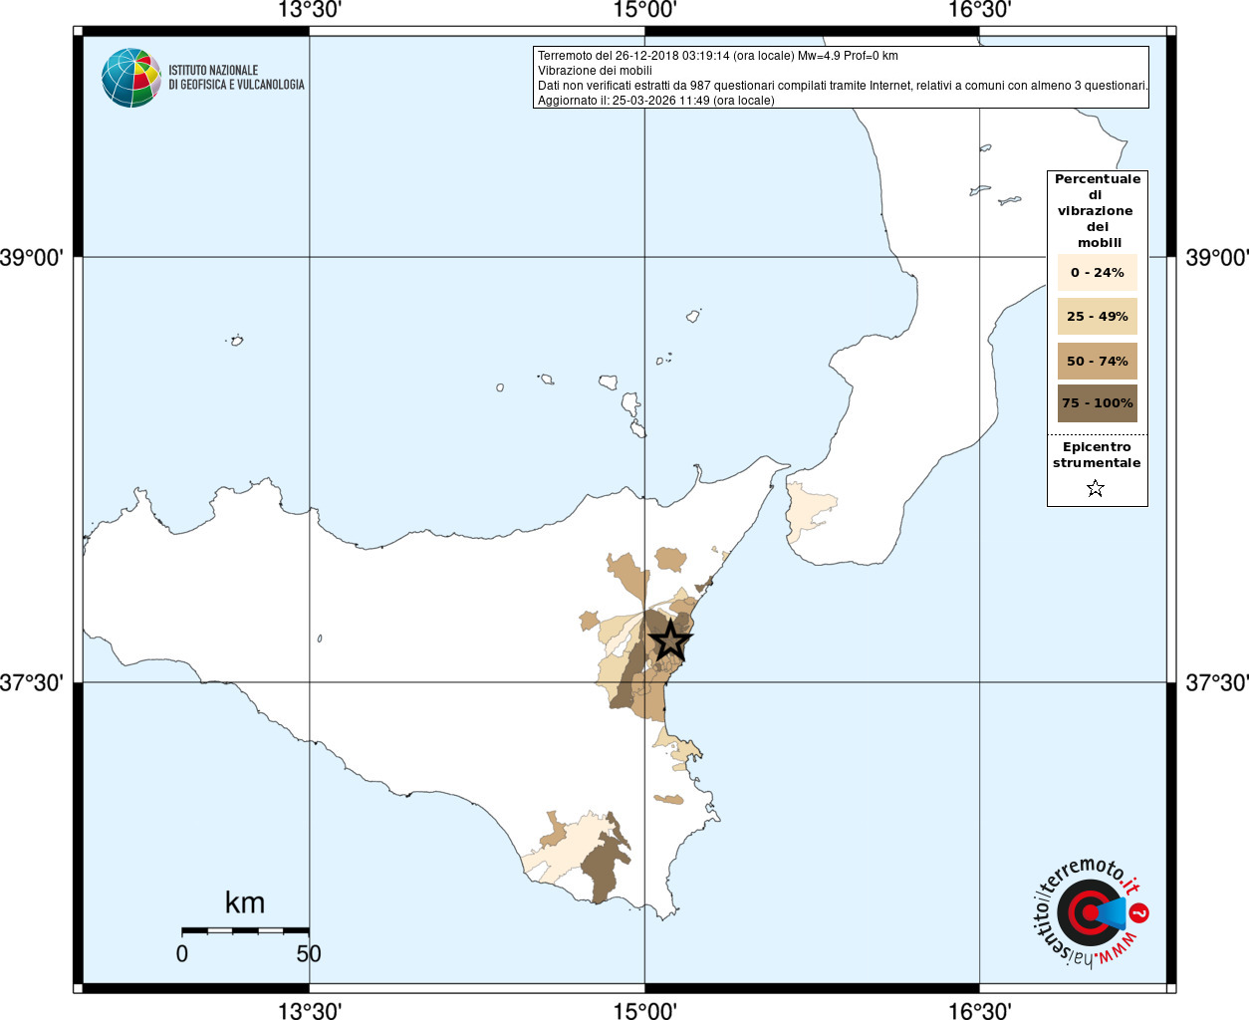1249x1020 pixels.
Task: Click the right 39°00' latitude label
Action: click(1217, 258)
